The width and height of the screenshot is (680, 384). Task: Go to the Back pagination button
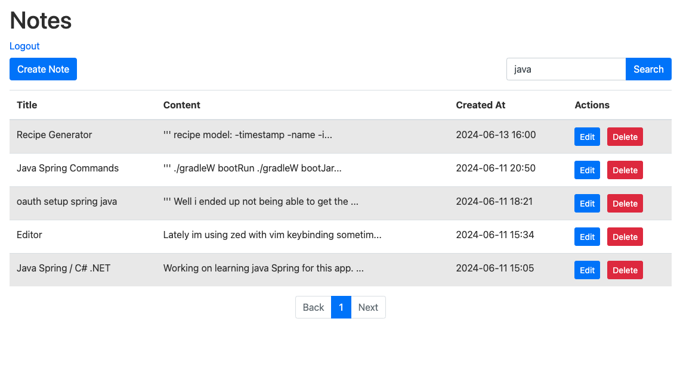313,307
